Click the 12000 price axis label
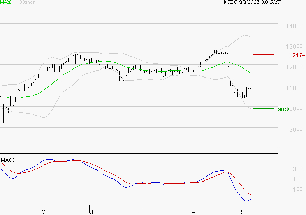Viewport: 306px width, 215px height. click(x=294, y=67)
